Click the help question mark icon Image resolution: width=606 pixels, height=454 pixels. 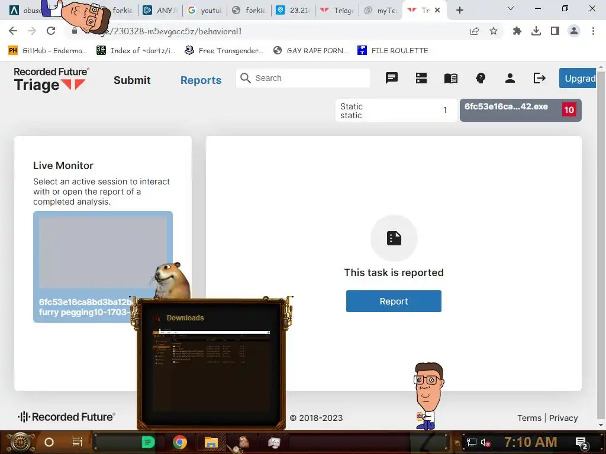click(481, 79)
